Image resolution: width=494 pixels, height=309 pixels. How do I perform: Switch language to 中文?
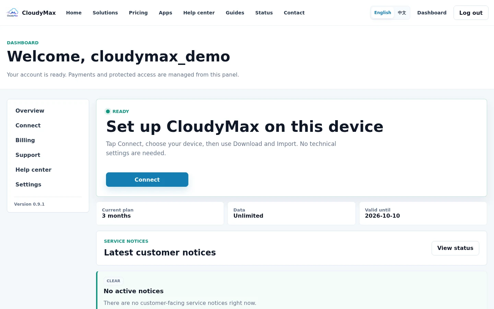402,13
